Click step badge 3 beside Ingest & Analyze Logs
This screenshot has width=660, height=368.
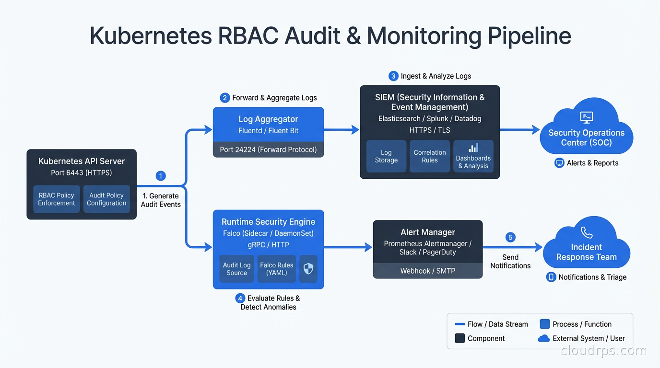pyautogui.click(x=393, y=76)
